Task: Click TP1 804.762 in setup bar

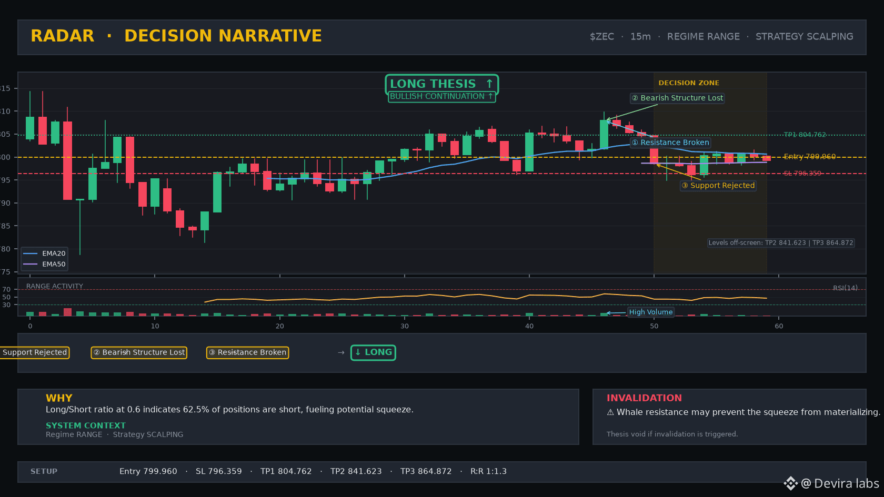Action: click(286, 472)
